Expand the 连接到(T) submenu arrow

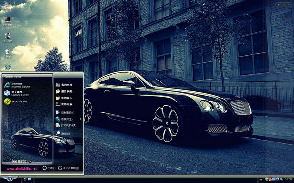click(81, 119)
